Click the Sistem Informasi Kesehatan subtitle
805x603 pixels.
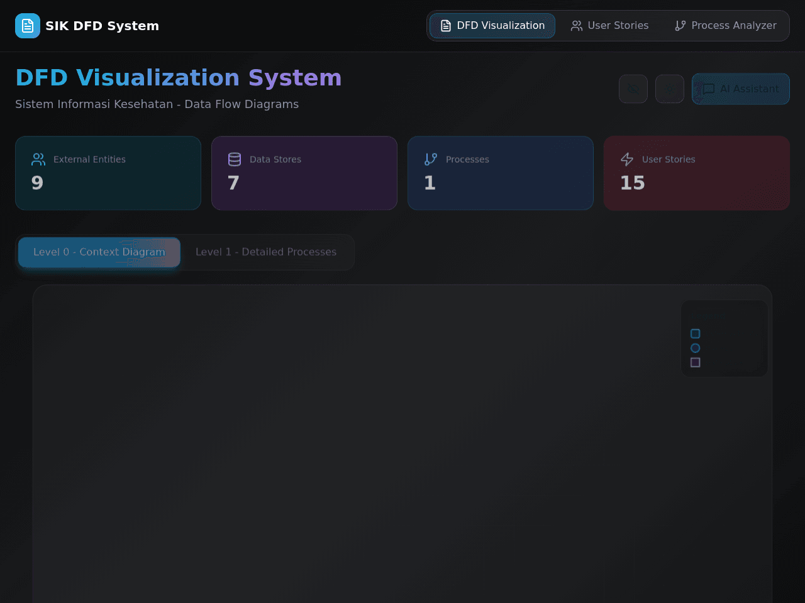pyautogui.click(x=157, y=104)
